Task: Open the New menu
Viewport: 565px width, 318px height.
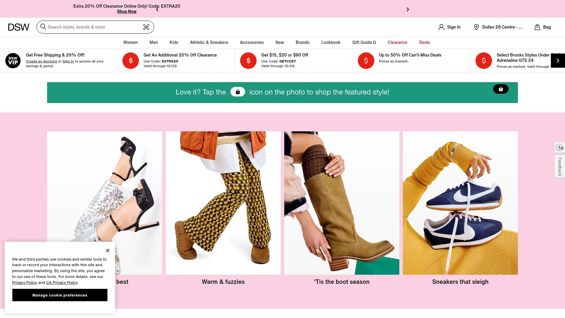Action: pos(280,42)
